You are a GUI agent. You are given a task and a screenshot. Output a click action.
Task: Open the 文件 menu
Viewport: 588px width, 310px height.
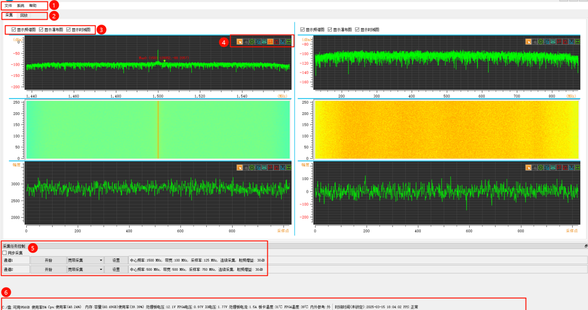click(x=8, y=5)
